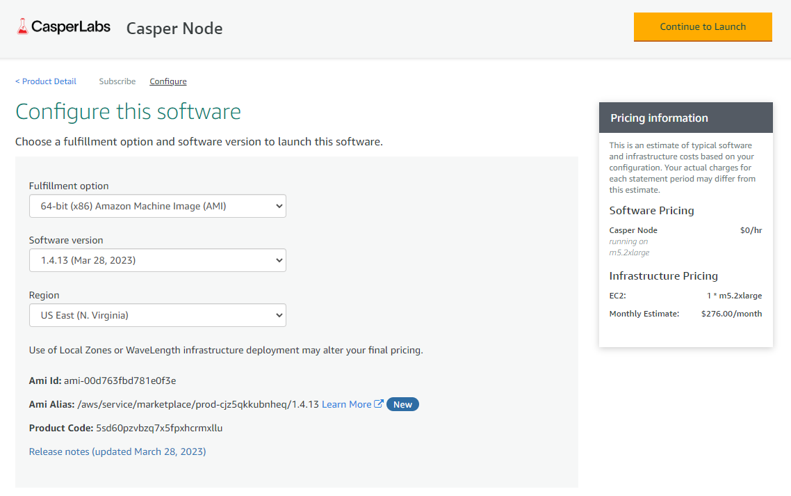Click the $0/hr software price

click(751, 230)
